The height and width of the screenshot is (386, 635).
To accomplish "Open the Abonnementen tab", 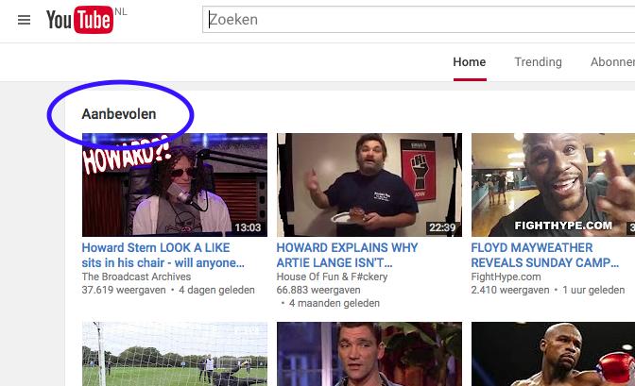I will [612, 62].
